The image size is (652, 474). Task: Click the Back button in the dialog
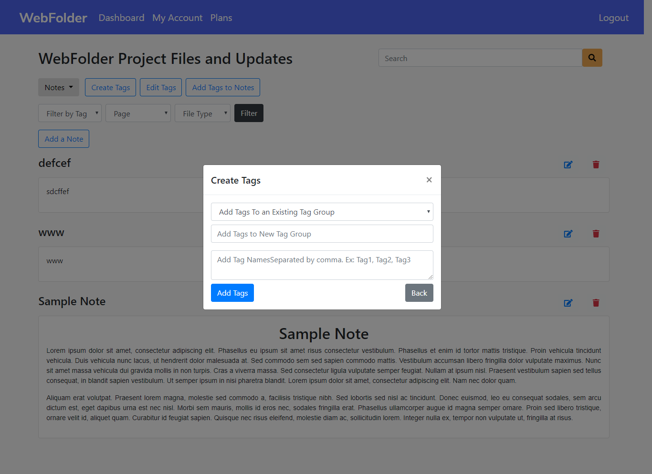click(x=419, y=293)
